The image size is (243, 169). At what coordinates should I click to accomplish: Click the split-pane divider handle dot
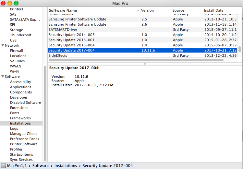(x=145, y=64)
